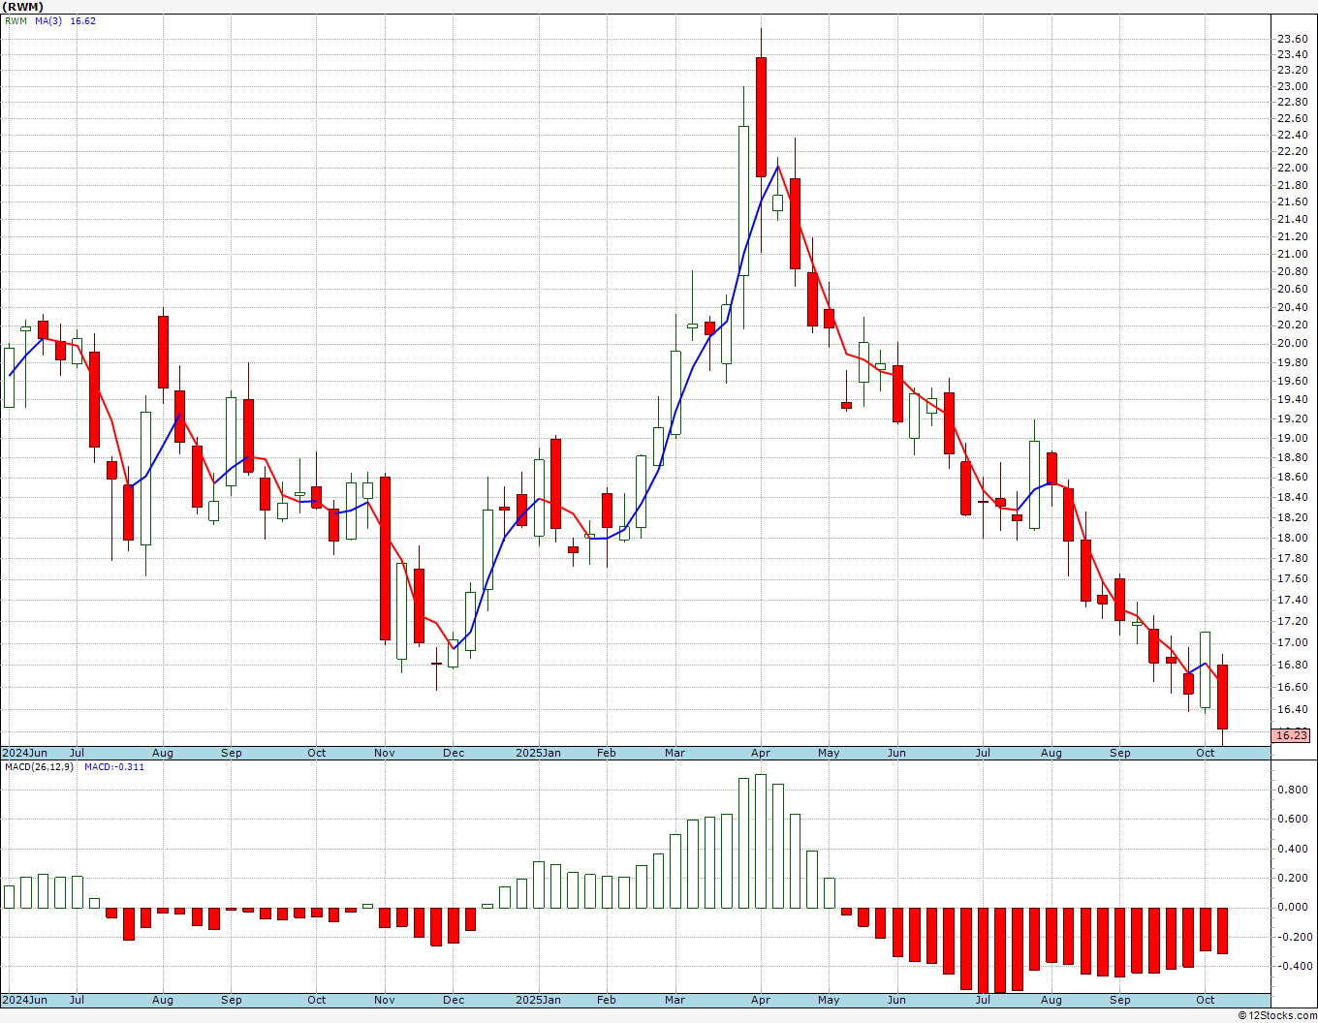Click Apr on the price chart time axis
The width and height of the screenshot is (1318, 1023).
(x=761, y=753)
